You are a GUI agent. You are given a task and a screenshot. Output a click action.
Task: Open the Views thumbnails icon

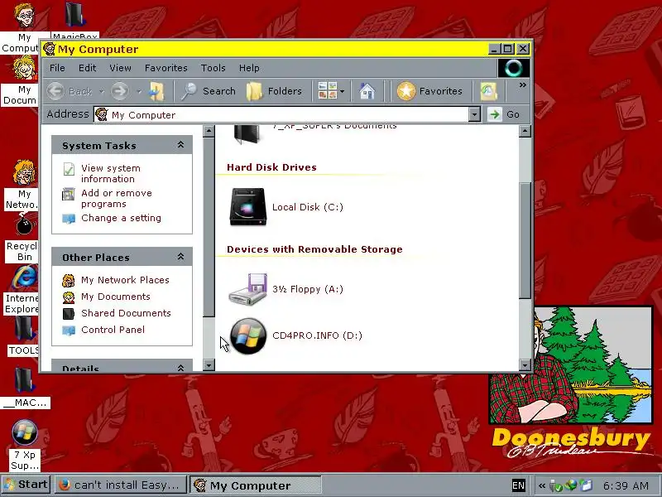click(328, 91)
